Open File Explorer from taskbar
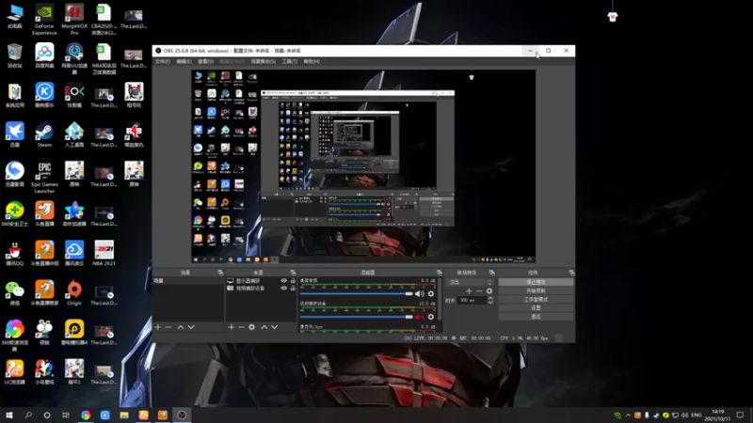753x423 pixels. point(124,415)
